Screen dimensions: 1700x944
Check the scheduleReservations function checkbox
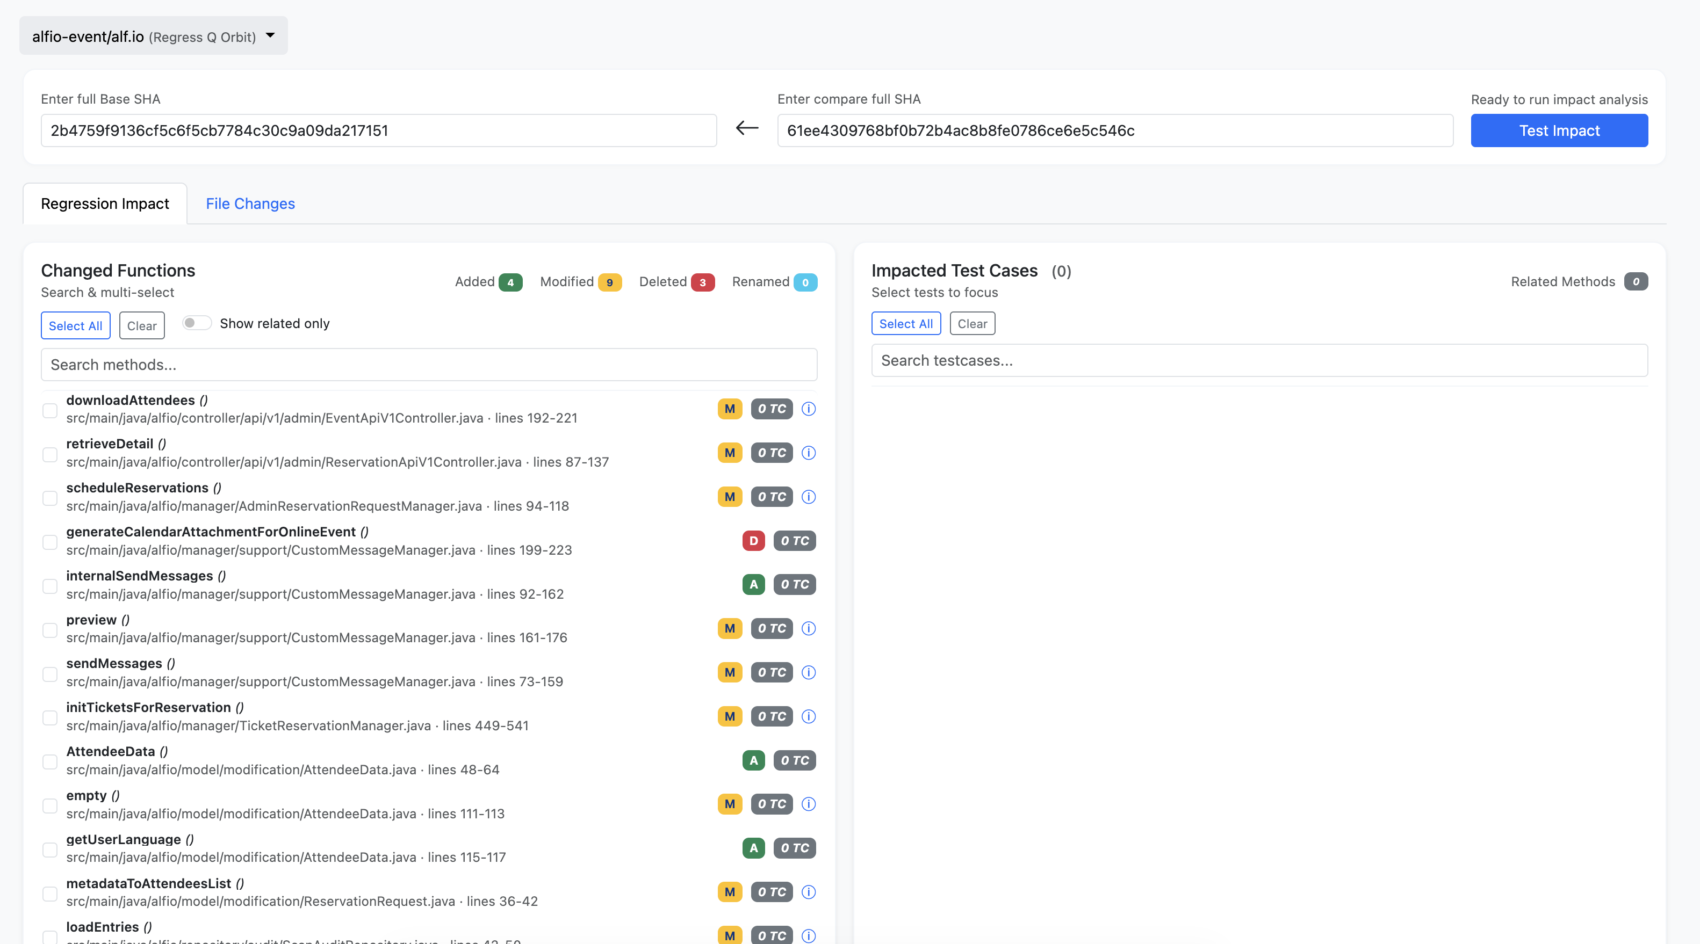pos(49,498)
